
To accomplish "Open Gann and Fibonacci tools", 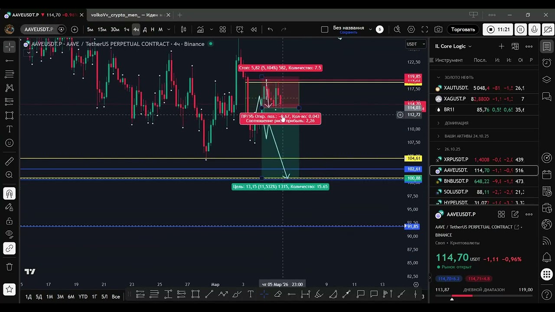I will pos(10,74).
